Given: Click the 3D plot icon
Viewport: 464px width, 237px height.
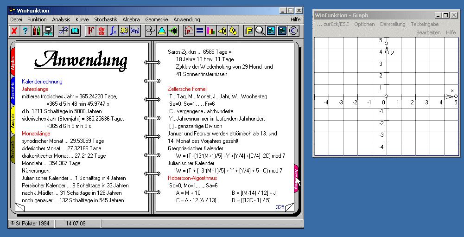Looking at the screenshot, I should pyautogui.click(x=124, y=31).
